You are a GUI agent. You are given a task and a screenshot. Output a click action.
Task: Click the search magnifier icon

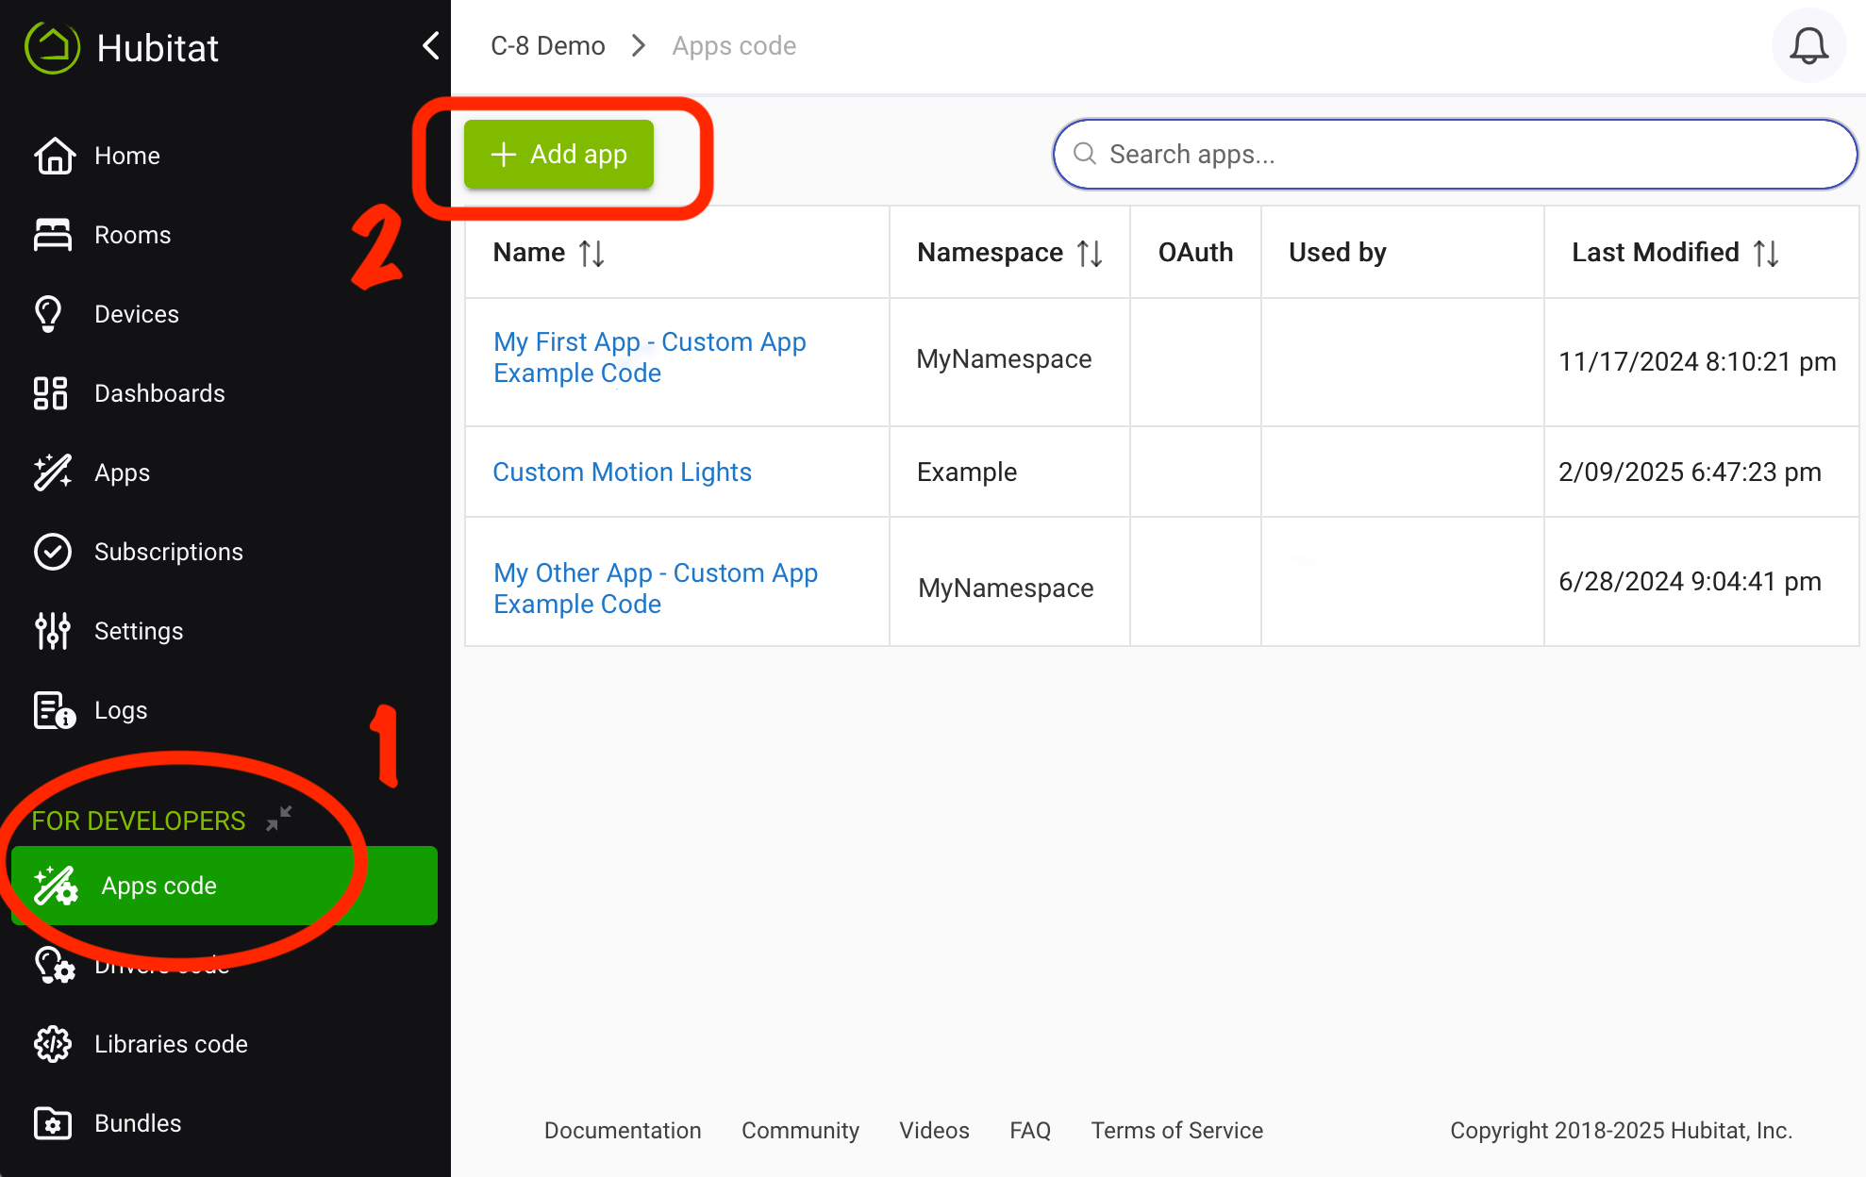(1085, 154)
